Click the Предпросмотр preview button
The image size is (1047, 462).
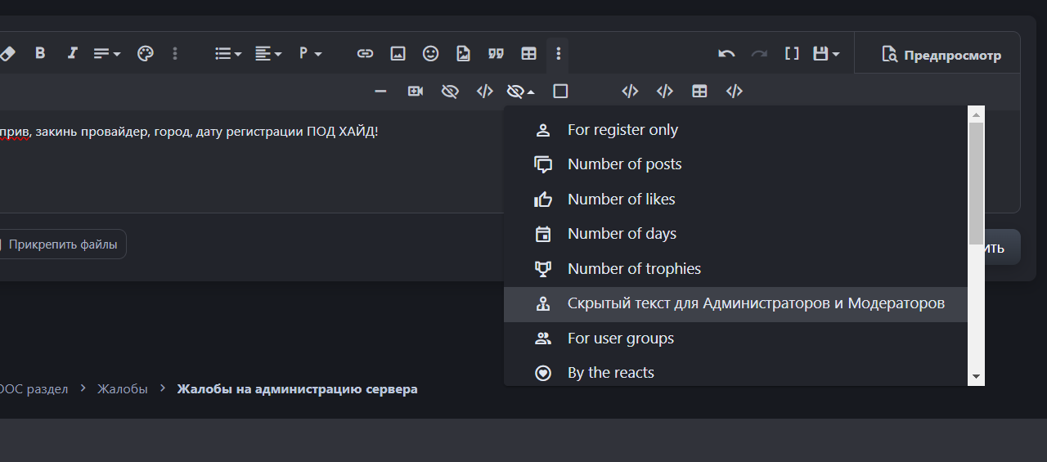click(x=941, y=56)
